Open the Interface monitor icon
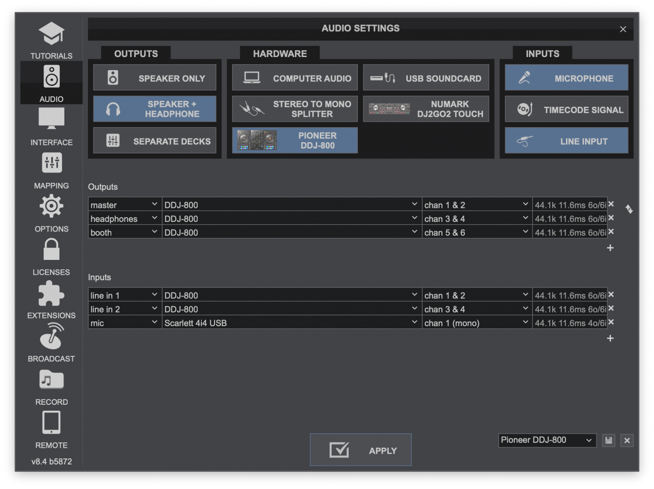654x489 pixels. point(51,119)
